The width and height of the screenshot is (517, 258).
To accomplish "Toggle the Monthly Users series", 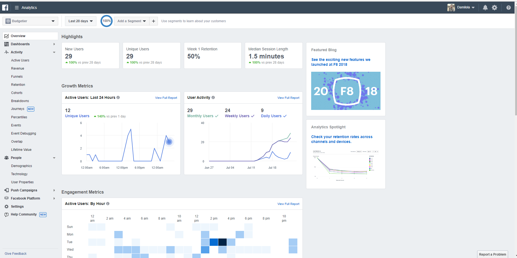I will (203, 116).
